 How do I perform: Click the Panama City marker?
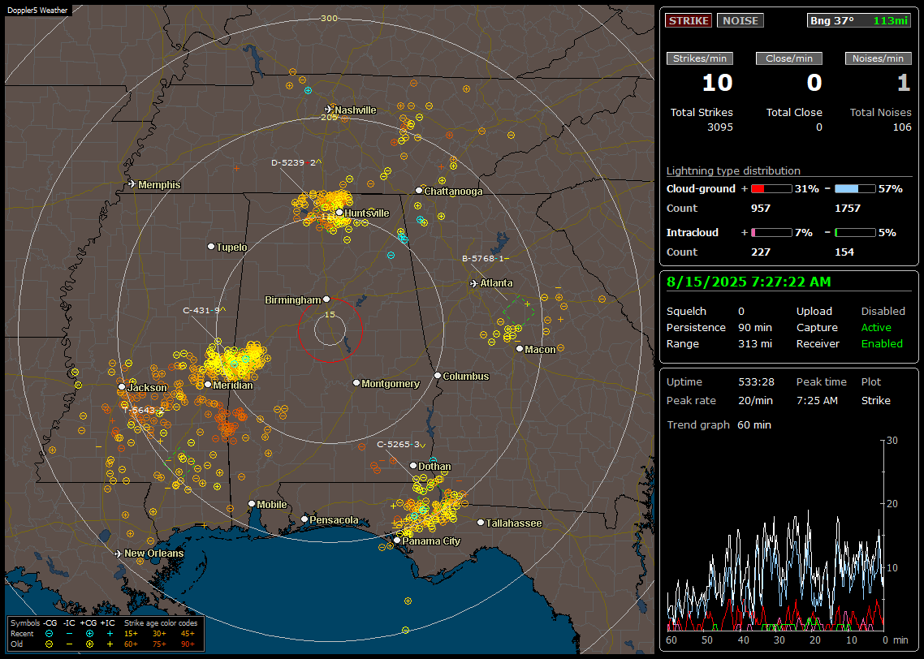[x=397, y=540]
